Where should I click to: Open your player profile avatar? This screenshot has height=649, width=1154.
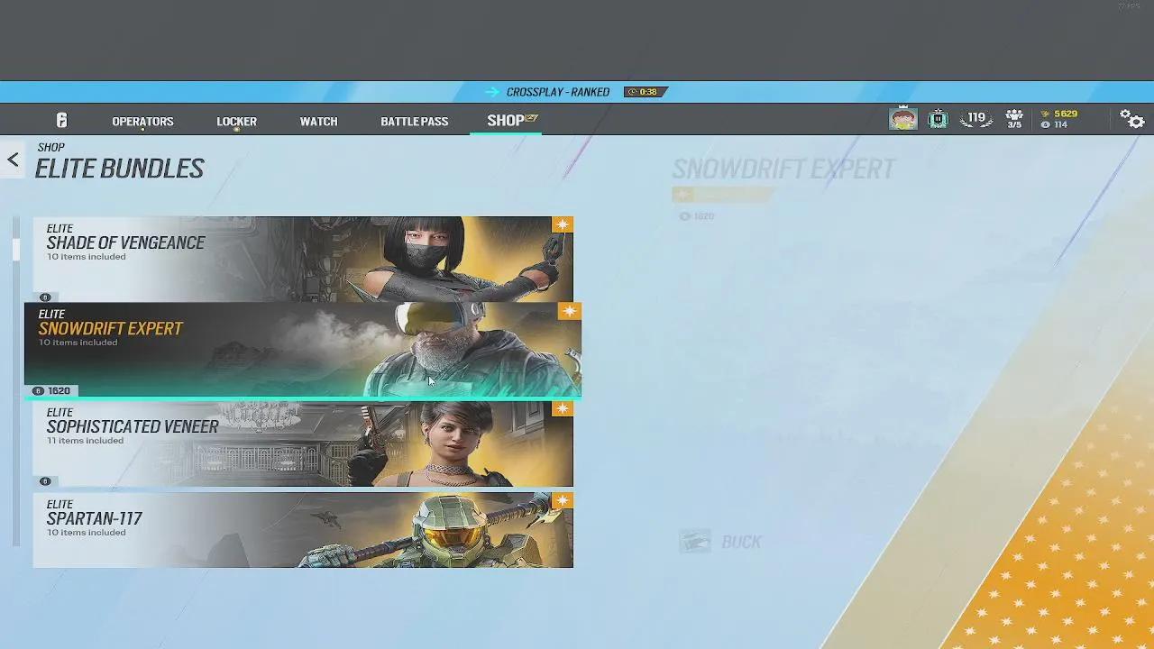(902, 117)
